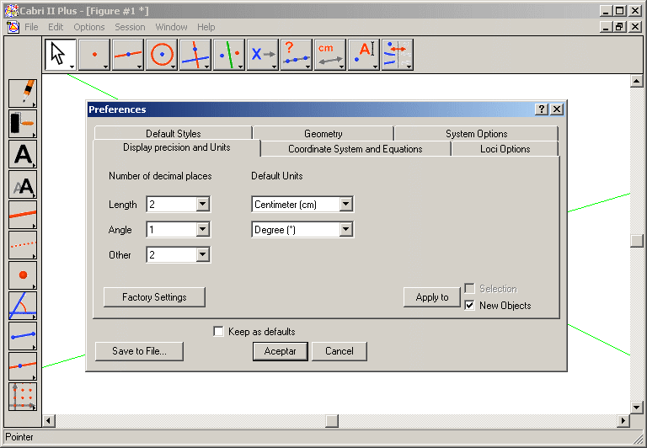Viewport: 647px width, 448px height.
Task: Open the Options menu
Action: tap(89, 27)
